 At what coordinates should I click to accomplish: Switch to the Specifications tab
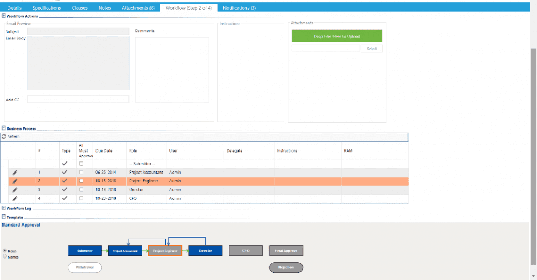pos(47,8)
